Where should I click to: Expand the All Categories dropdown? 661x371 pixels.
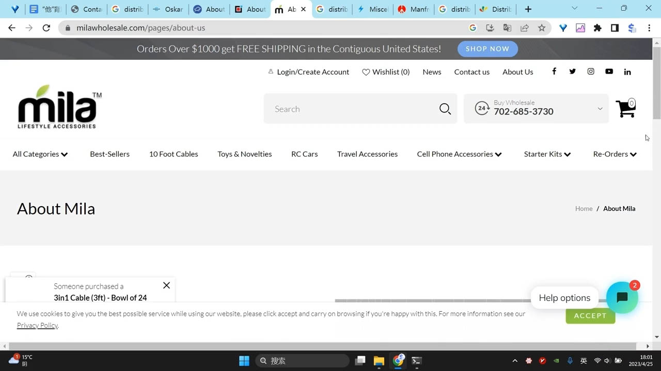[40, 154]
